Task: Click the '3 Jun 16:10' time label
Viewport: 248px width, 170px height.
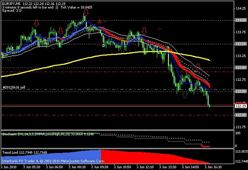Action: tap(213, 167)
